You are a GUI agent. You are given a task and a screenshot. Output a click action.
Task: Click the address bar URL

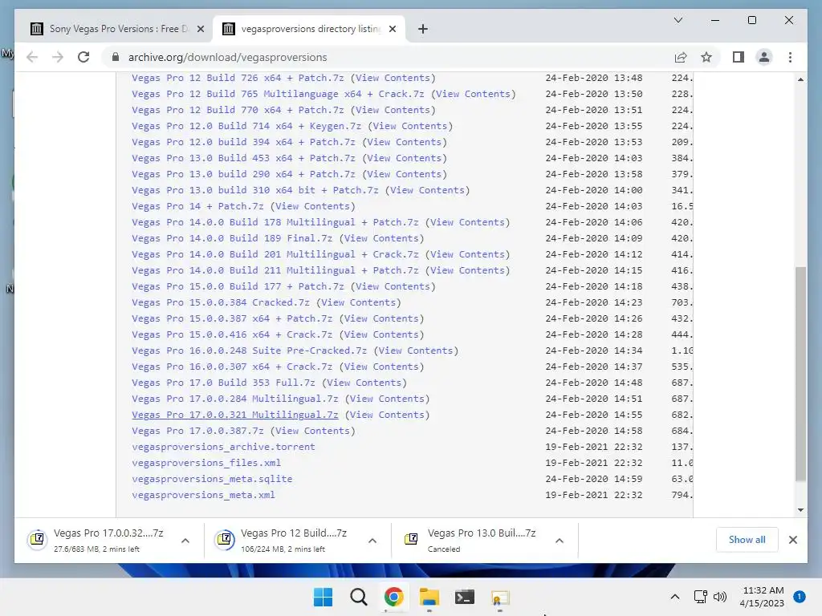click(227, 57)
